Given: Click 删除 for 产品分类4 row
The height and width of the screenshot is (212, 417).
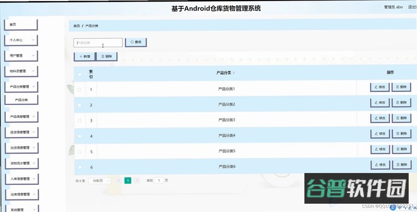Looking at the screenshot, I should tap(401, 134).
